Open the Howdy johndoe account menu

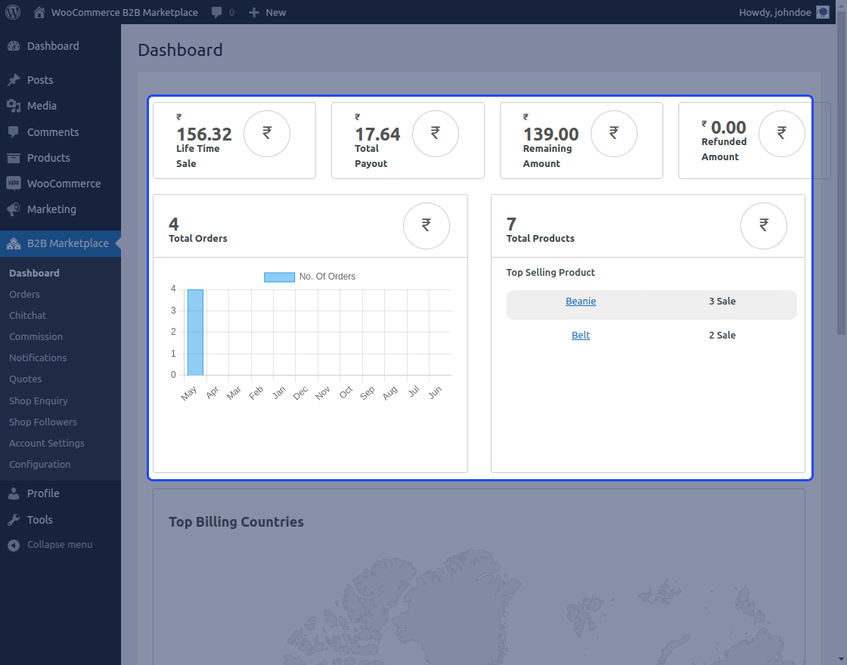(x=774, y=12)
